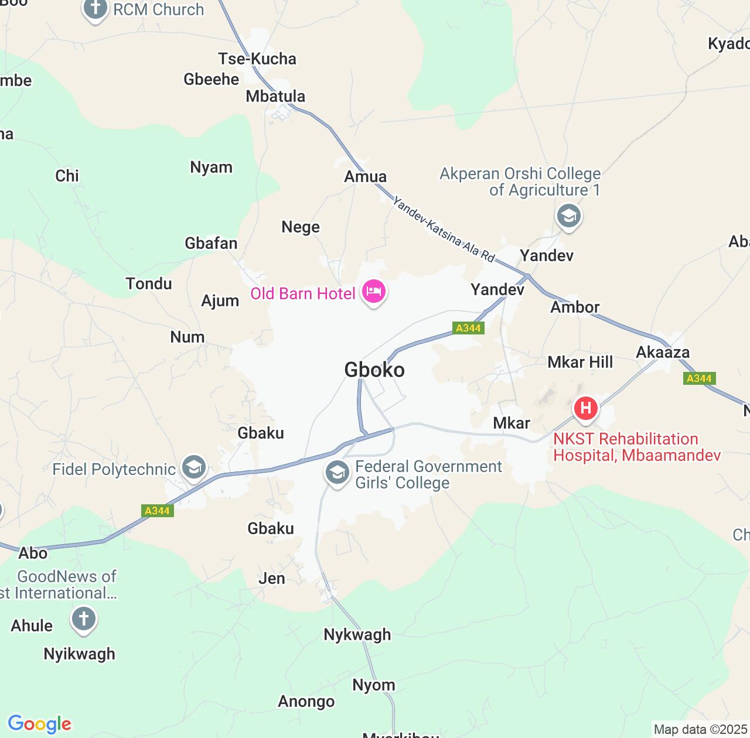Click the RCM Church marker icon
The height and width of the screenshot is (738, 750).
point(96,10)
